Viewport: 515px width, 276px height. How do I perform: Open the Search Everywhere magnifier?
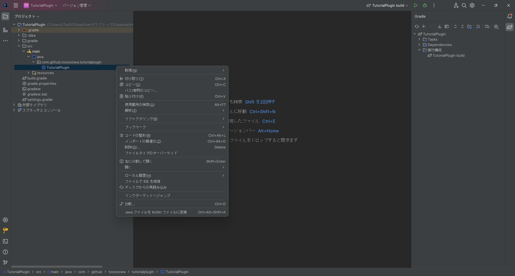[x=464, y=5]
